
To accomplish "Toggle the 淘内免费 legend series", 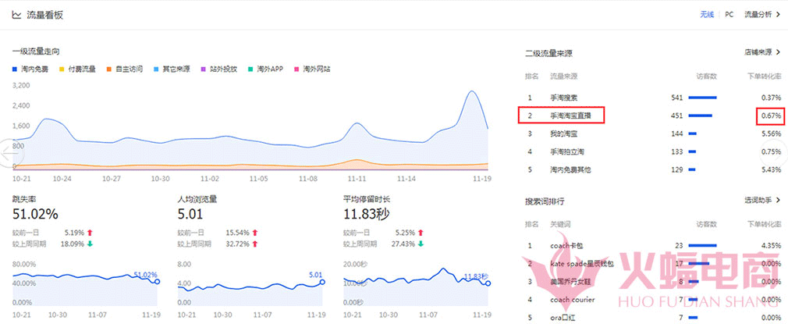I will 15,69.
